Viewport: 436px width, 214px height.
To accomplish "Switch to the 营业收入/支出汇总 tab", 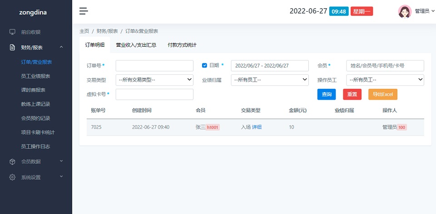I will (136, 45).
